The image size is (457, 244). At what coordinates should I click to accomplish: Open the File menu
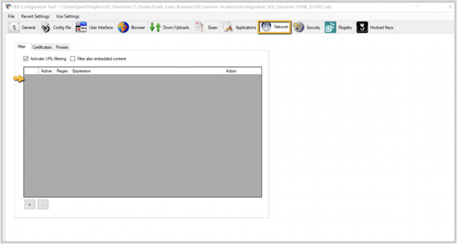pyautogui.click(x=11, y=16)
